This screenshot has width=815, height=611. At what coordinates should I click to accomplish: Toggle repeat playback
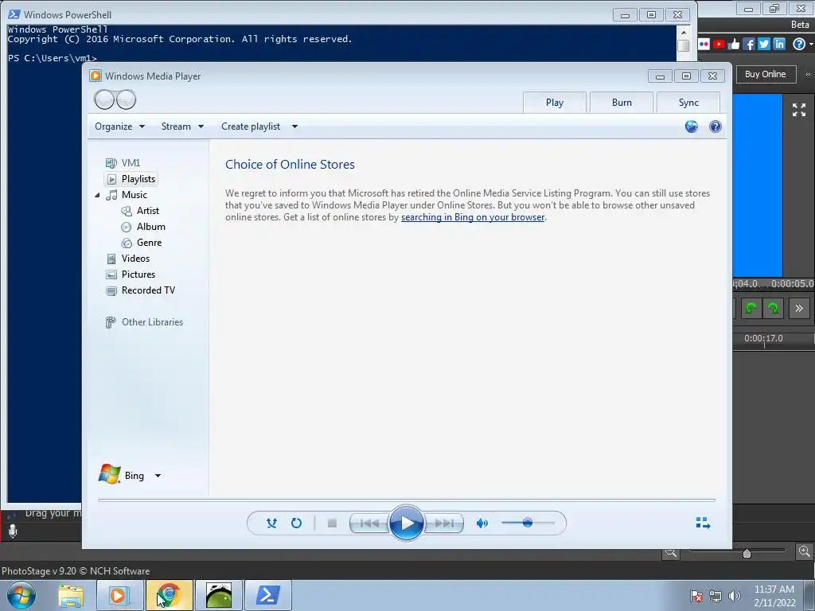click(296, 523)
